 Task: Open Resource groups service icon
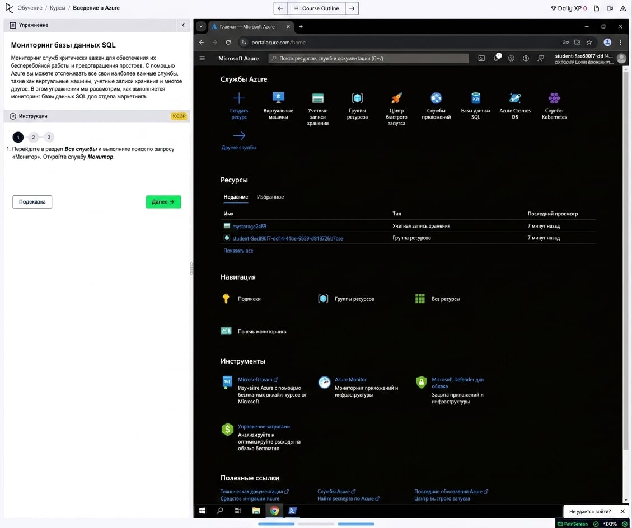(x=357, y=98)
